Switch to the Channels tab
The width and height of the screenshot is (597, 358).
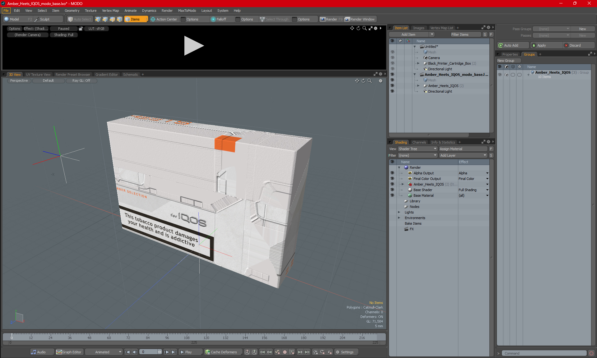(x=419, y=142)
